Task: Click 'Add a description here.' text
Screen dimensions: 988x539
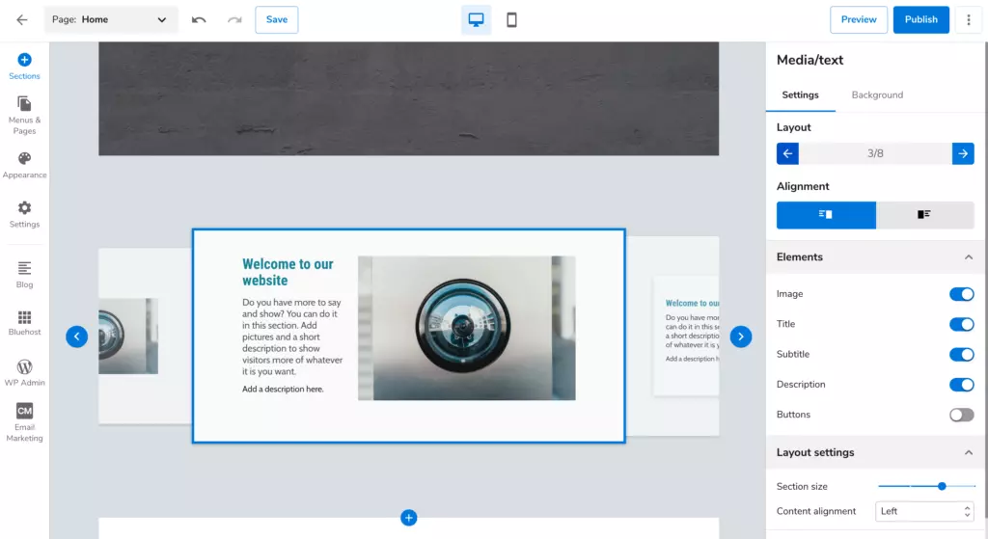Action: pyautogui.click(x=283, y=390)
